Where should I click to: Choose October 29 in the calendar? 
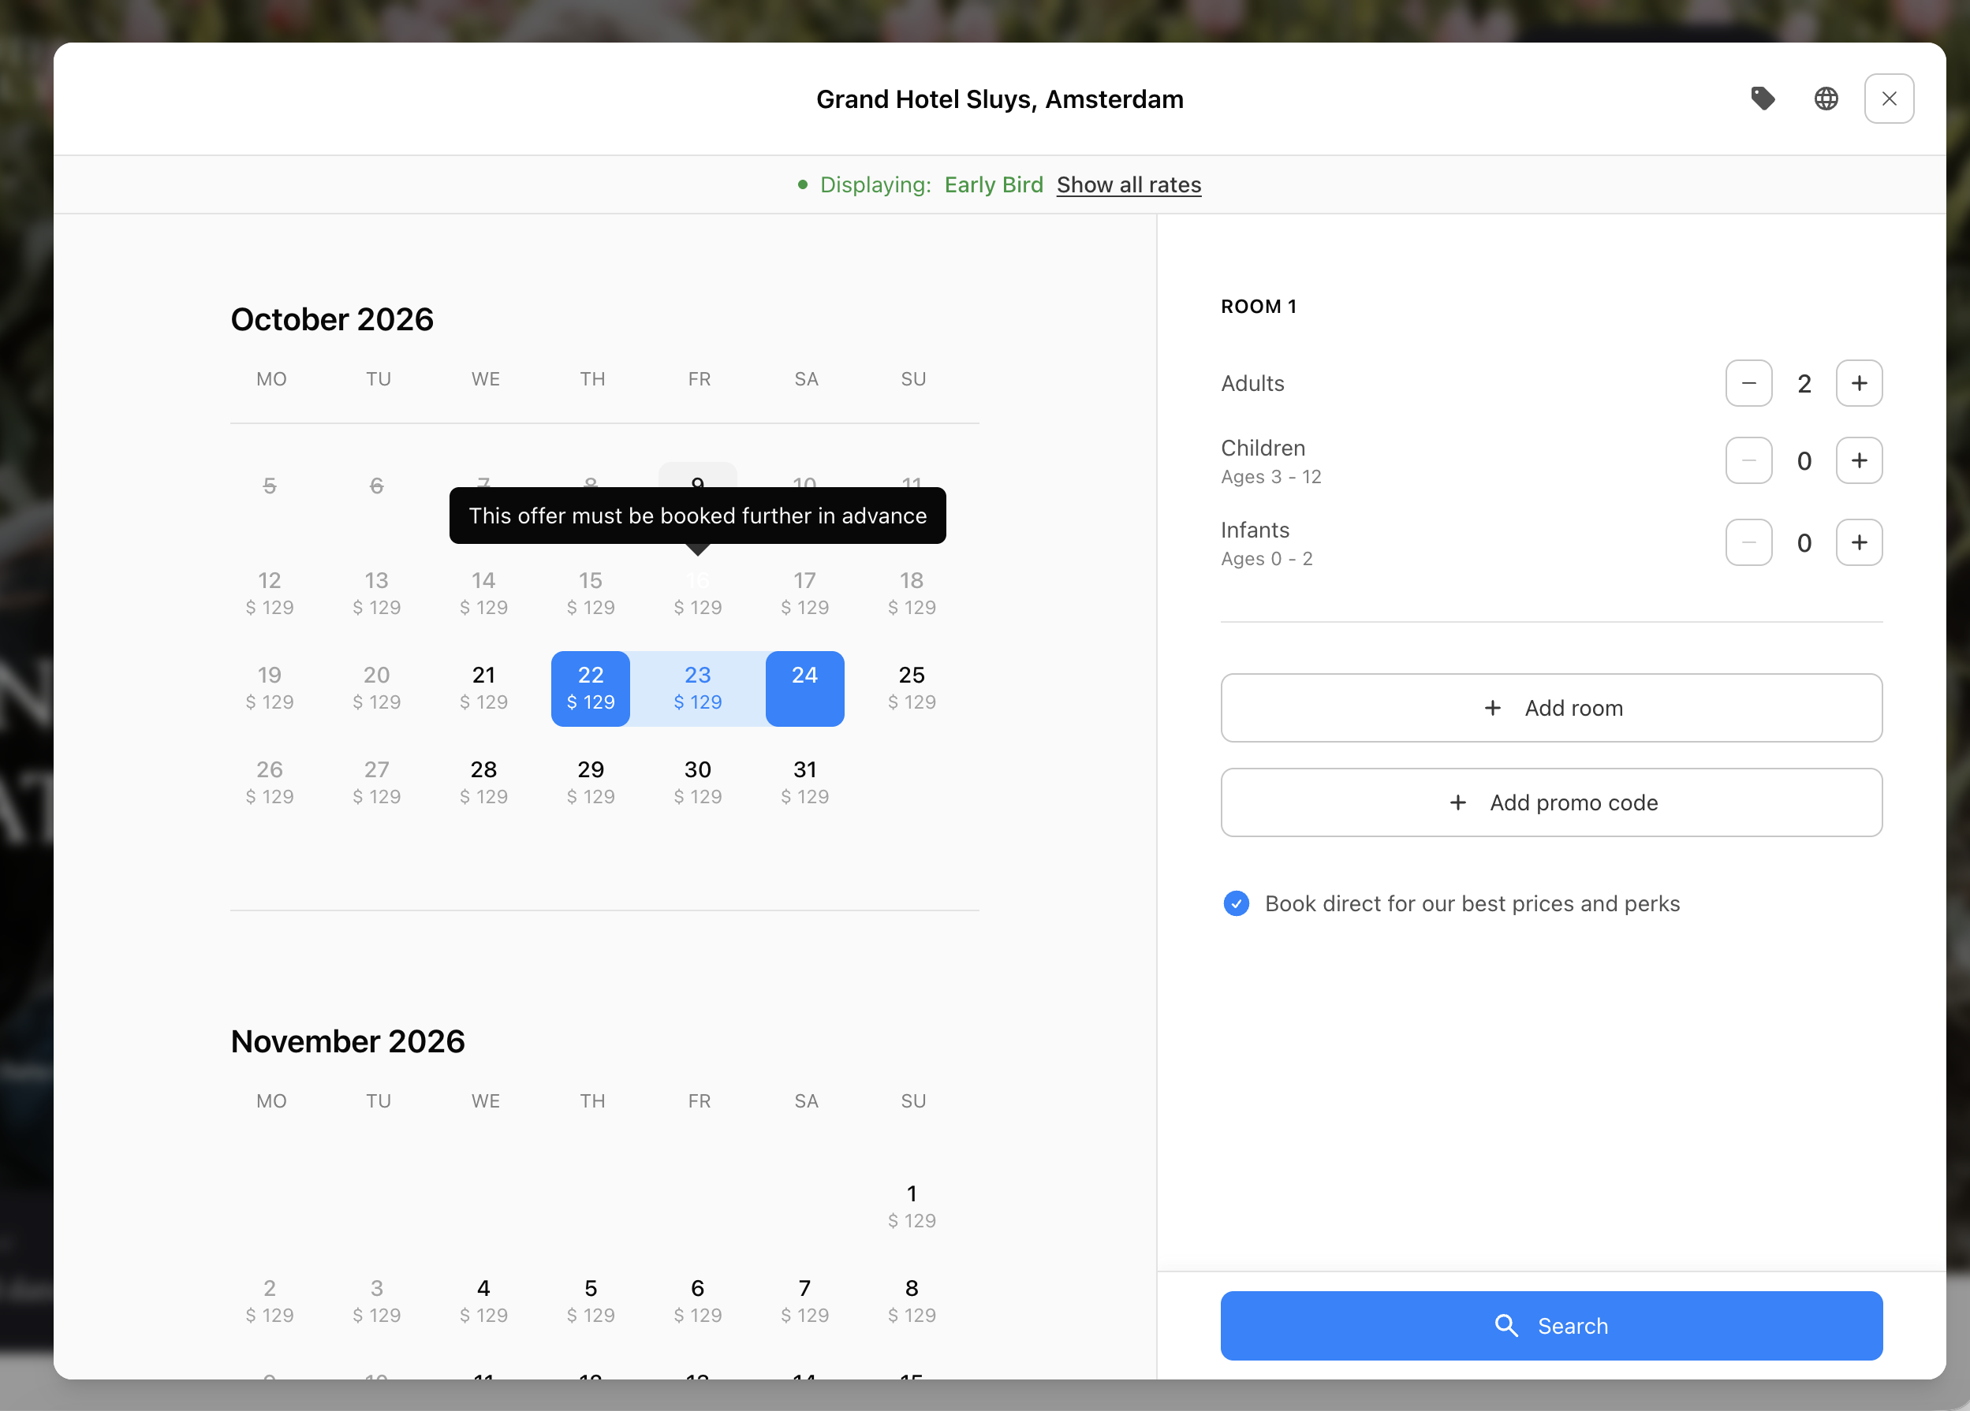591,784
